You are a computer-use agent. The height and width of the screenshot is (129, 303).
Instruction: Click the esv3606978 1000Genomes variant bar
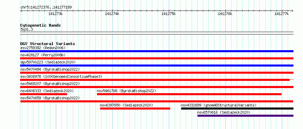[157, 80]
